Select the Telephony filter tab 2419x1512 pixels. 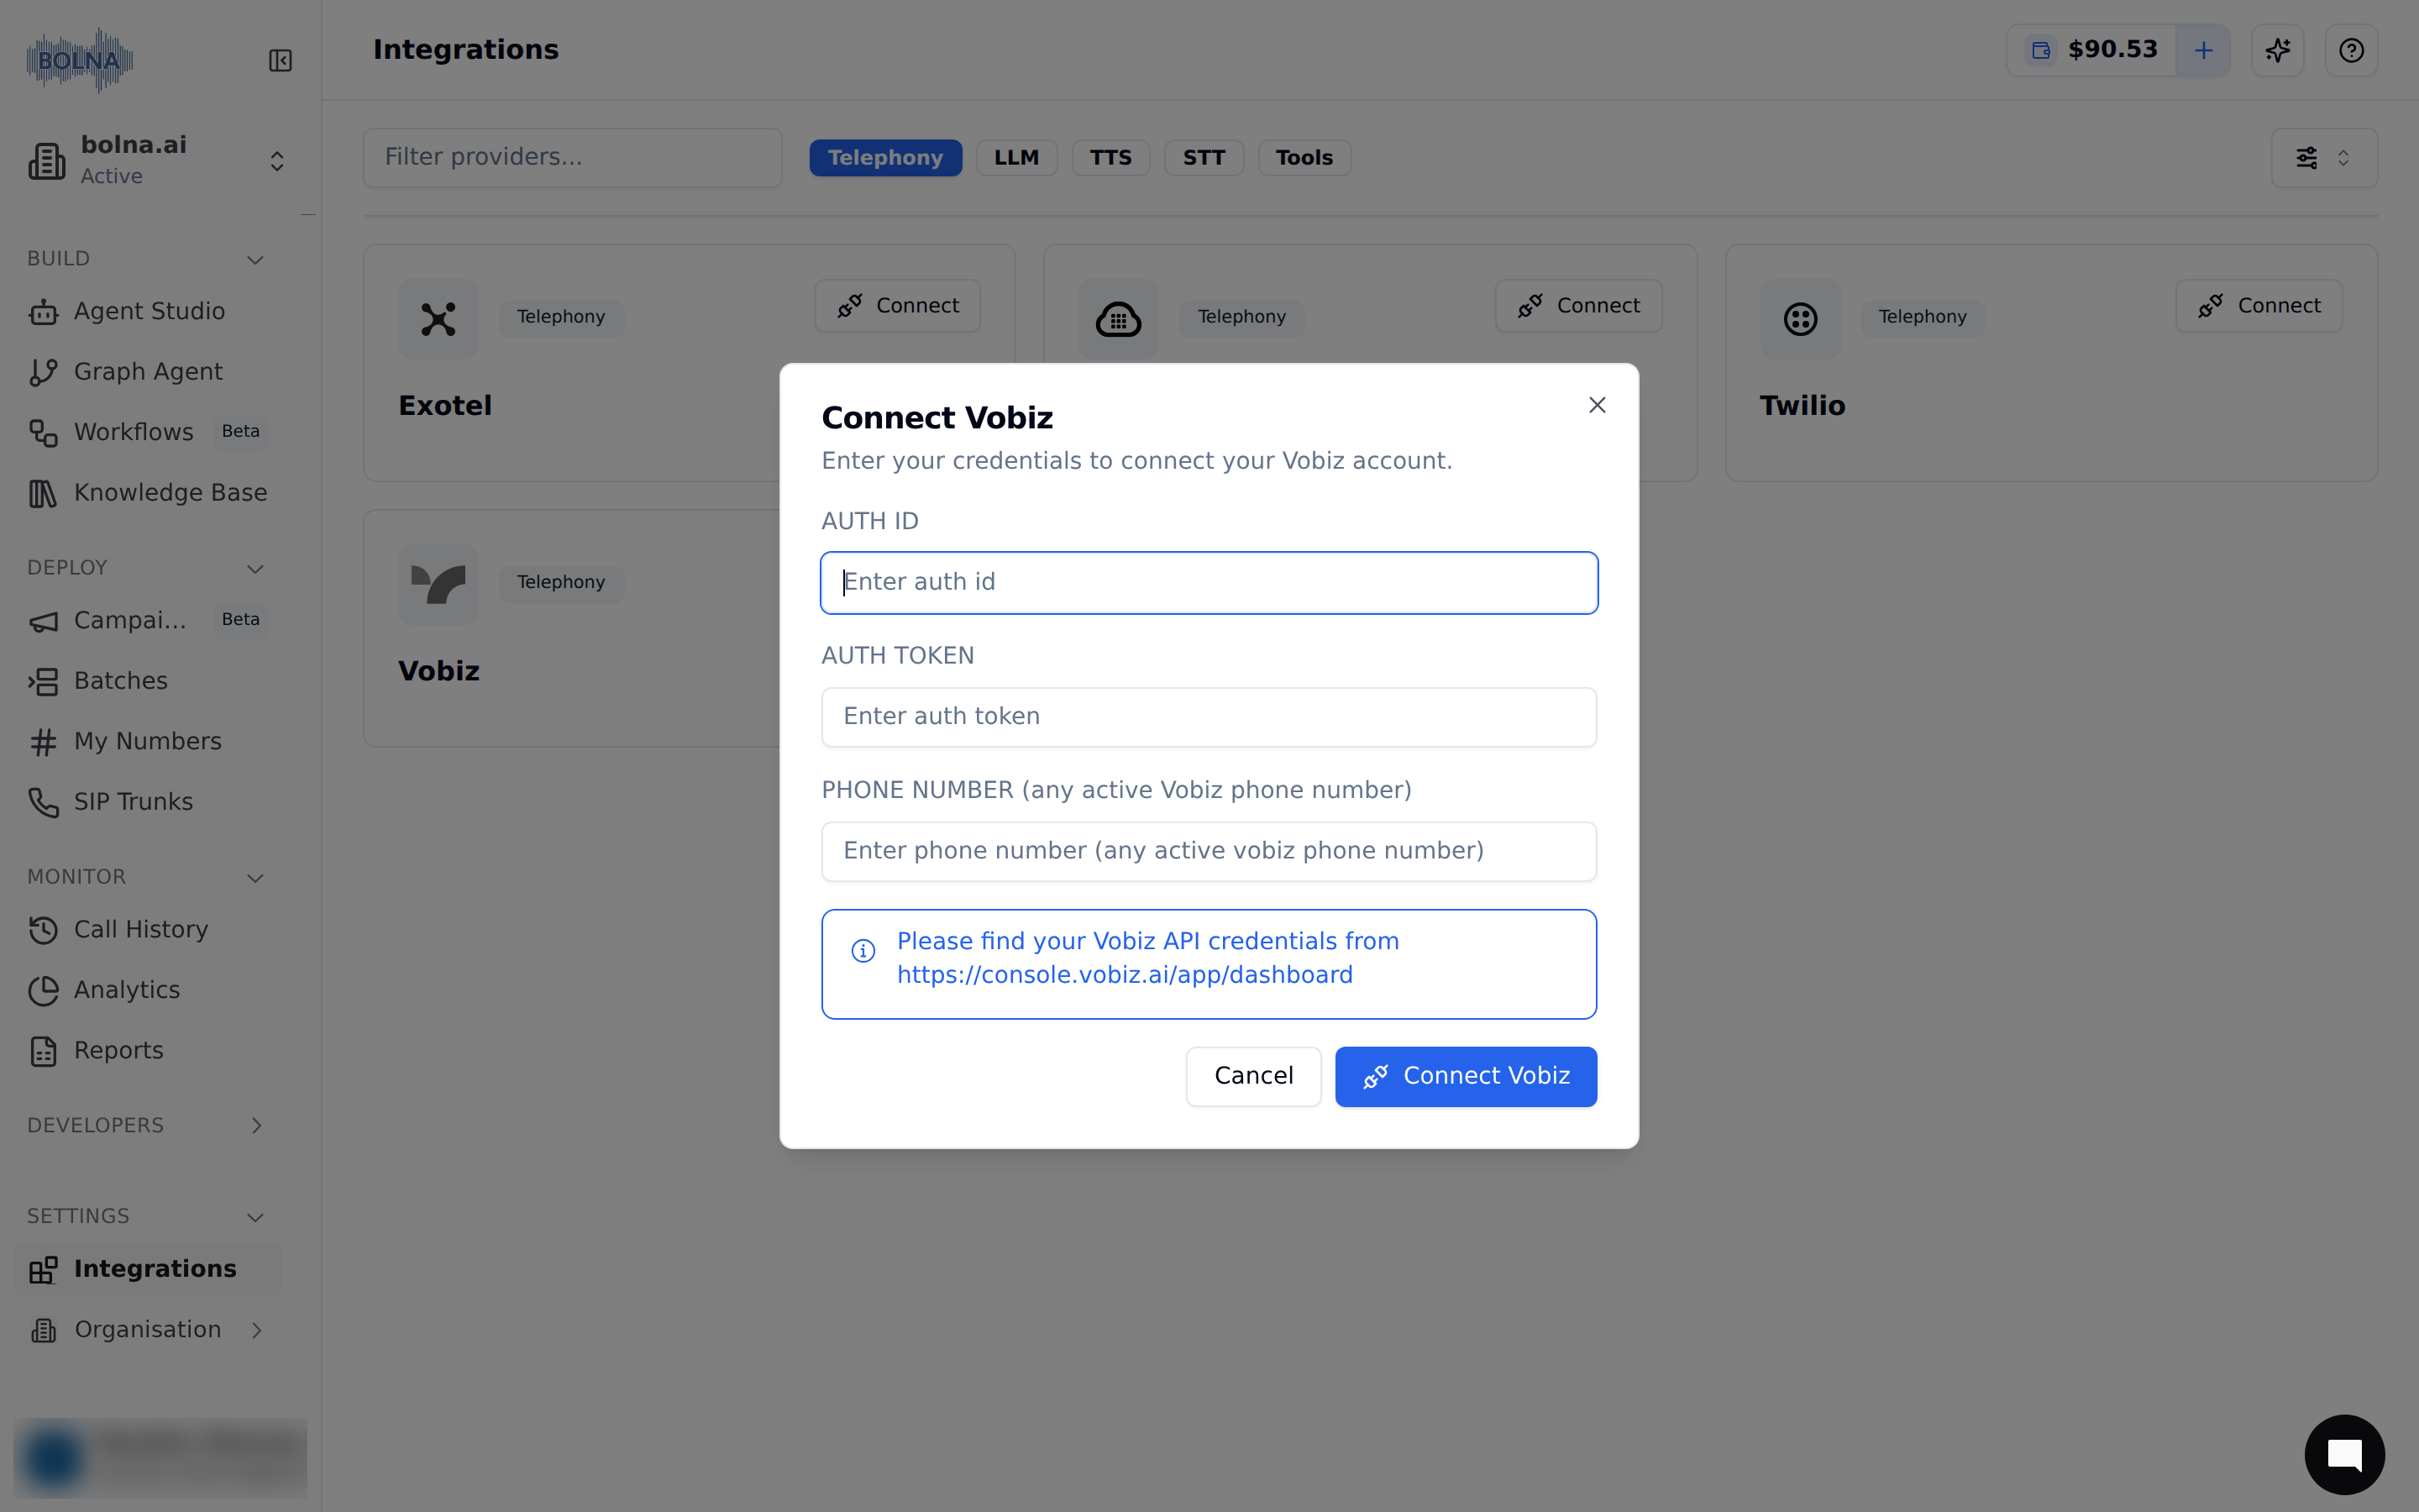click(885, 158)
